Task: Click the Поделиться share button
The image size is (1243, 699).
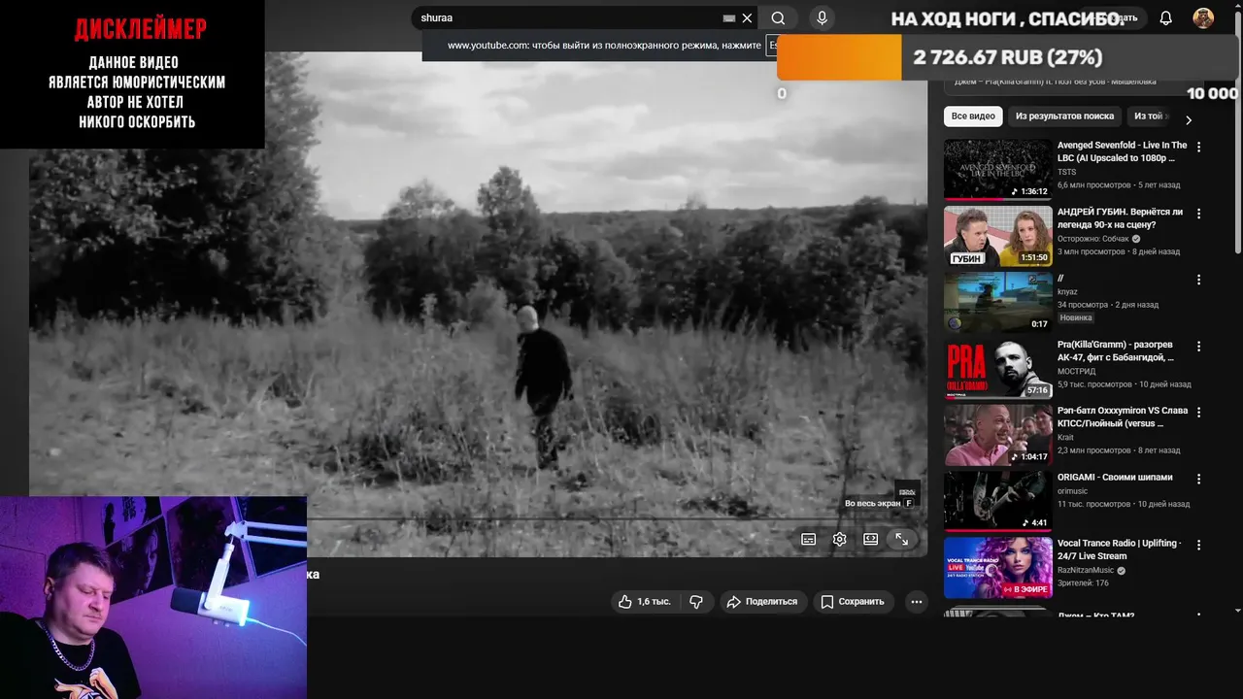Action: click(762, 602)
